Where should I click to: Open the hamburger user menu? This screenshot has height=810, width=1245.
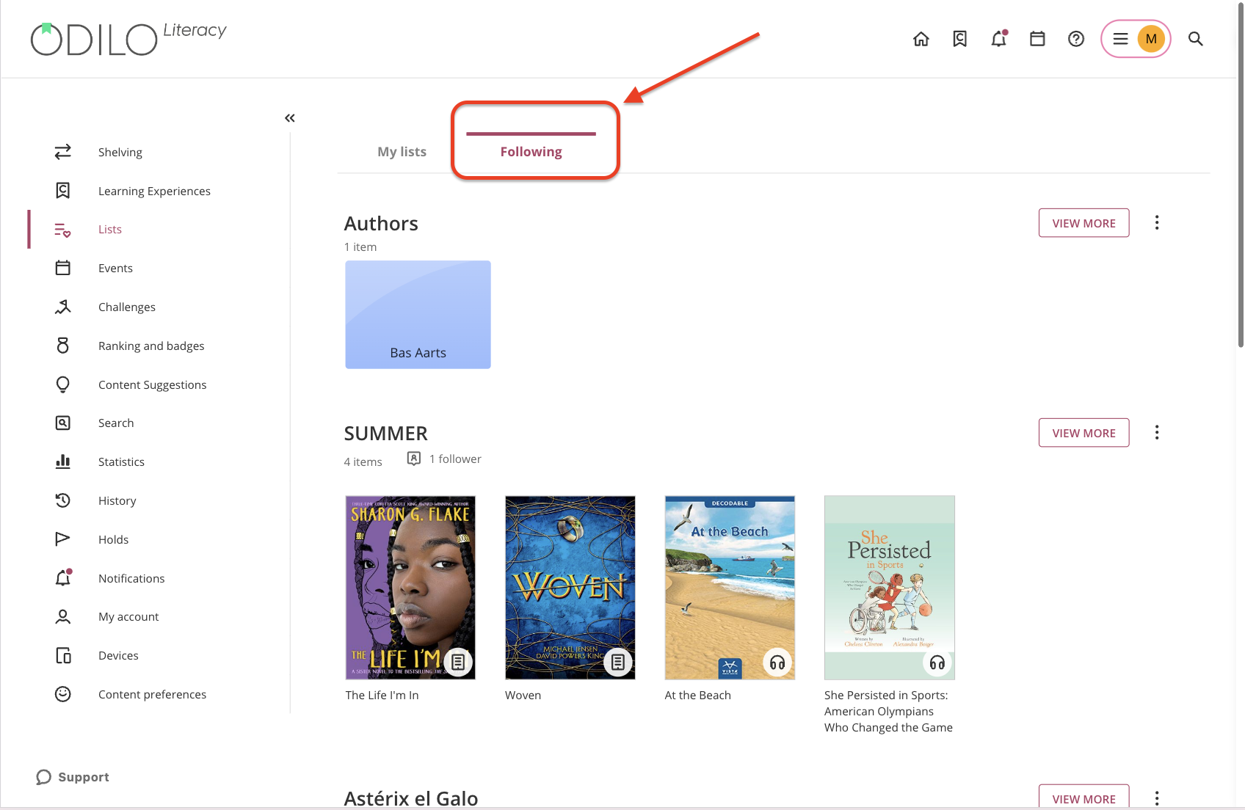click(x=1120, y=39)
